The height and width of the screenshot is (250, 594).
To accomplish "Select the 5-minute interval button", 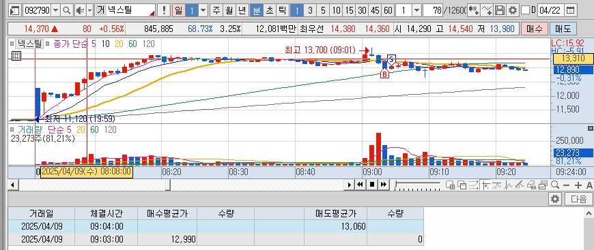I will pyautogui.click(x=323, y=10).
